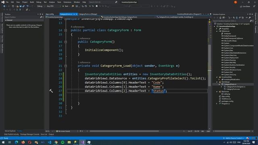The image size is (258, 145).
Task: Collapse the CategoryForm class code block
Action: click(66, 30)
